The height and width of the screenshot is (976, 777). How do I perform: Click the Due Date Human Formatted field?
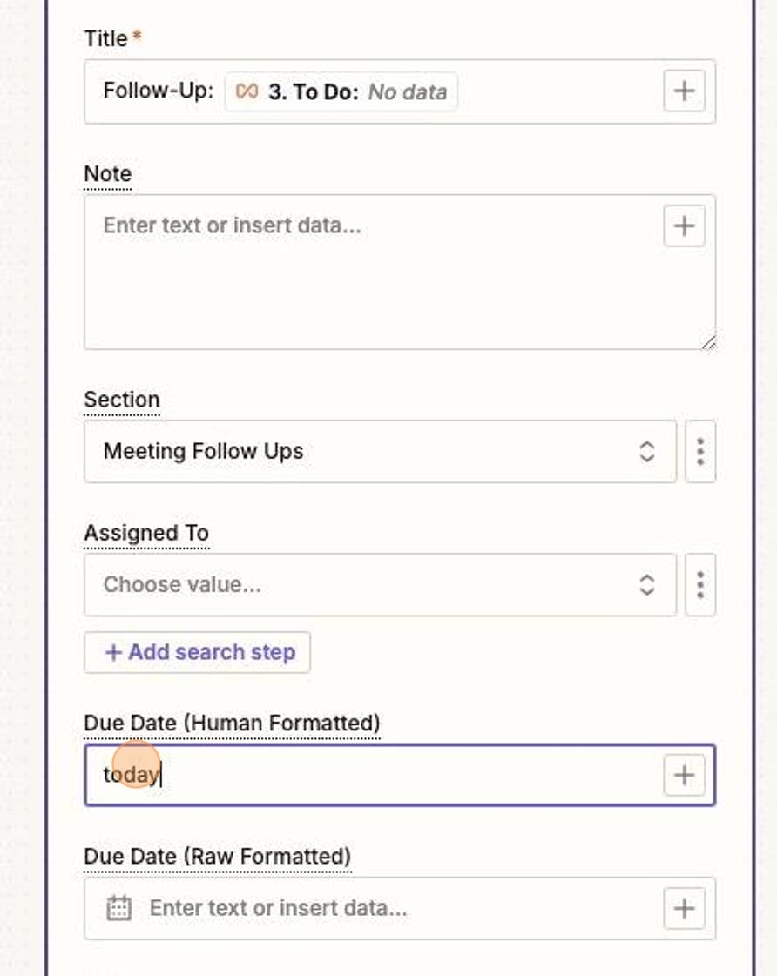392,775
